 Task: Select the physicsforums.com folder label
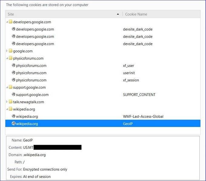[28, 58]
